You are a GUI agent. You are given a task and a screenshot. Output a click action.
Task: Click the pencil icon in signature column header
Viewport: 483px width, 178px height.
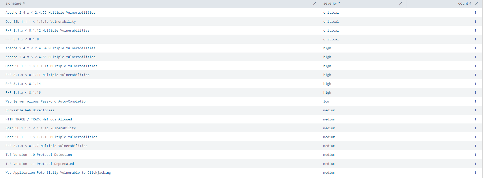315,3
